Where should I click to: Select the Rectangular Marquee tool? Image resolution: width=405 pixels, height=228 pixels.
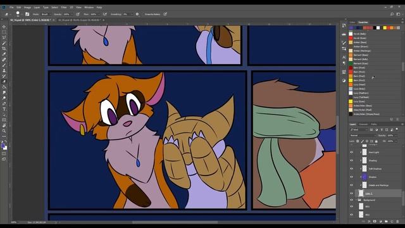4,32
